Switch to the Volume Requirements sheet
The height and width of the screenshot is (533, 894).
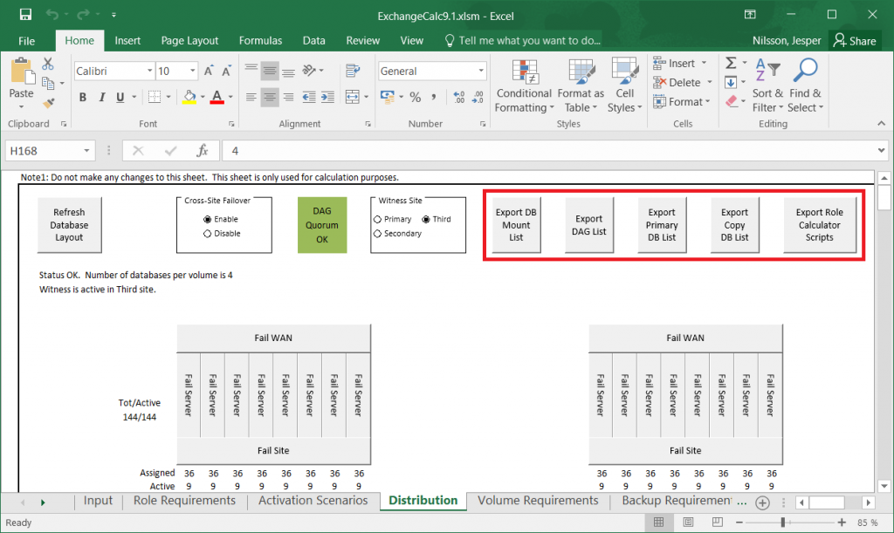click(538, 502)
